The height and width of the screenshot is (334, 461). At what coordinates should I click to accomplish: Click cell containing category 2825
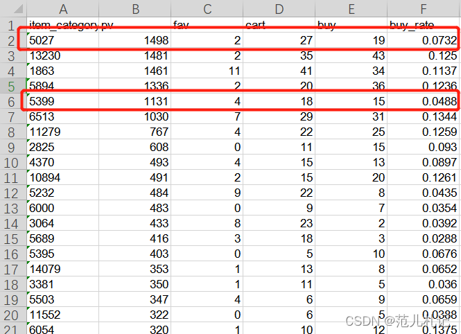click(x=63, y=147)
